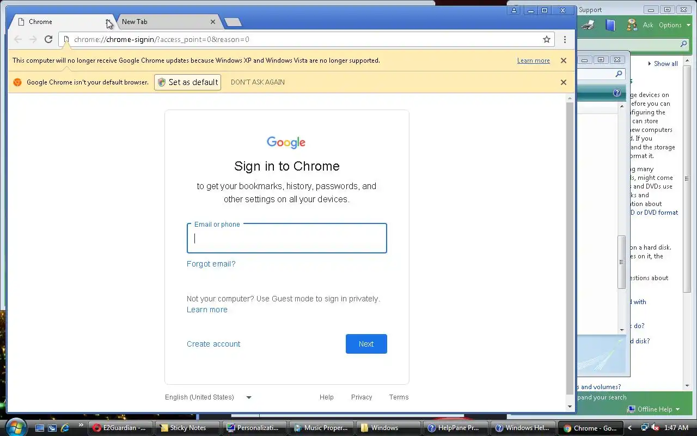Click the blue help question icon in HelpPane
The height and width of the screenshot is (436, 697).
coord(617,93)
